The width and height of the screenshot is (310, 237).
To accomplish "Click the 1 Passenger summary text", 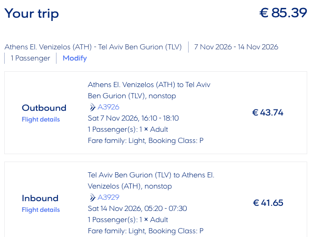I will (x=30, y=58).
